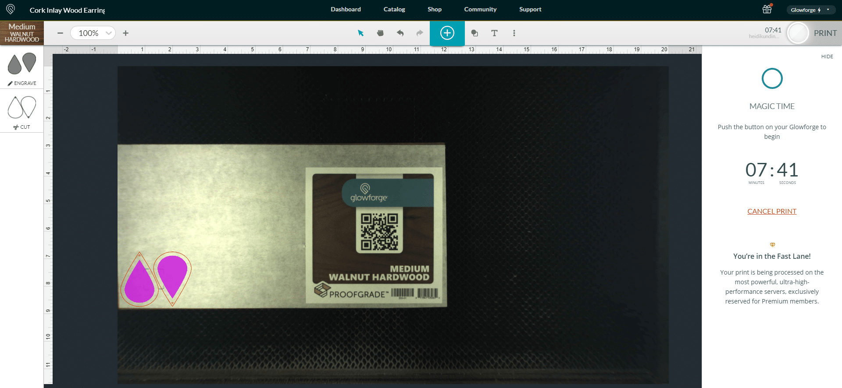Click the magenta teardrop with point up
Viewport: 842px width, 388px height.
pyautogui.click(x=139, y=282)
